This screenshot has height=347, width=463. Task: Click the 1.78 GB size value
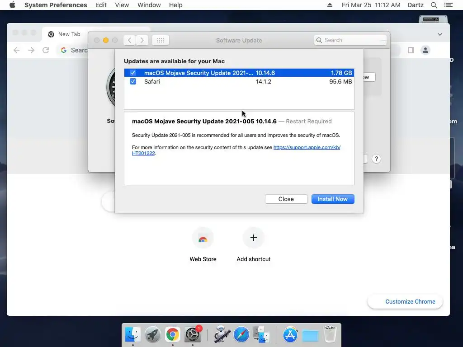(341, 73)
